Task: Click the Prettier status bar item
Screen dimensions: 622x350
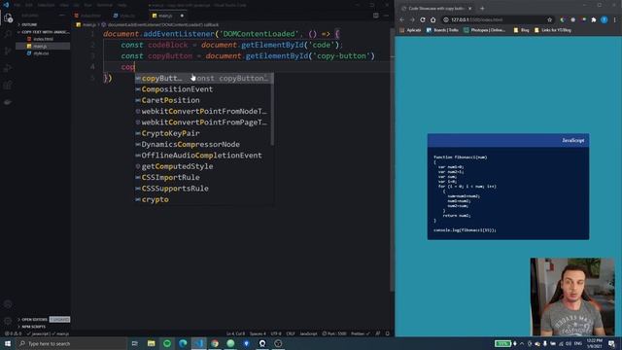Action: (361, 333)
